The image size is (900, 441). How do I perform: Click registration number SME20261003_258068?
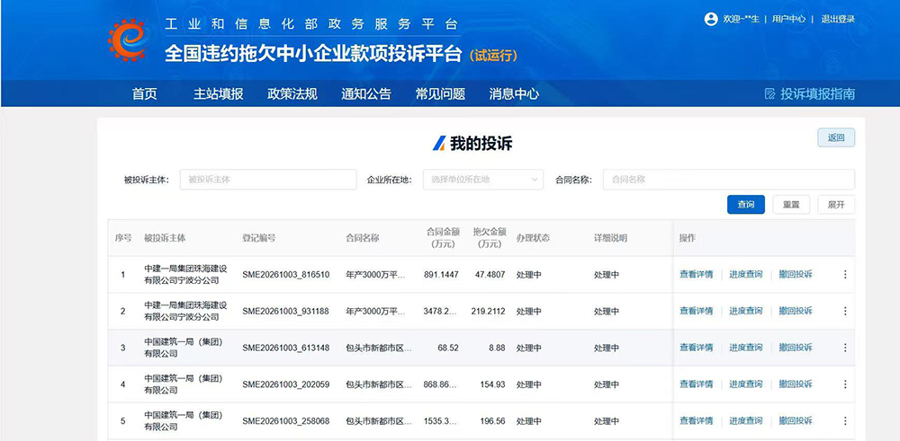pyautogui.click(x=286, y=421)
